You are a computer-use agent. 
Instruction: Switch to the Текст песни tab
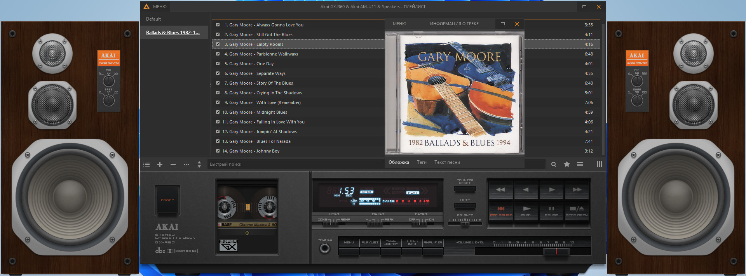coord(447,162)
